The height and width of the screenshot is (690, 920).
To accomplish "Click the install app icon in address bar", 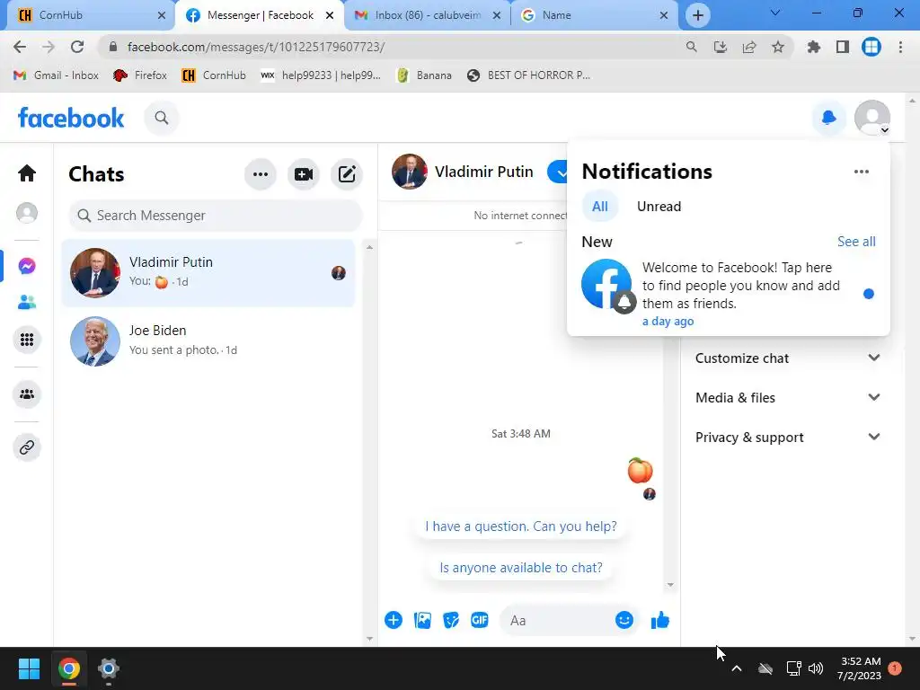I will [x=721, y=47].
